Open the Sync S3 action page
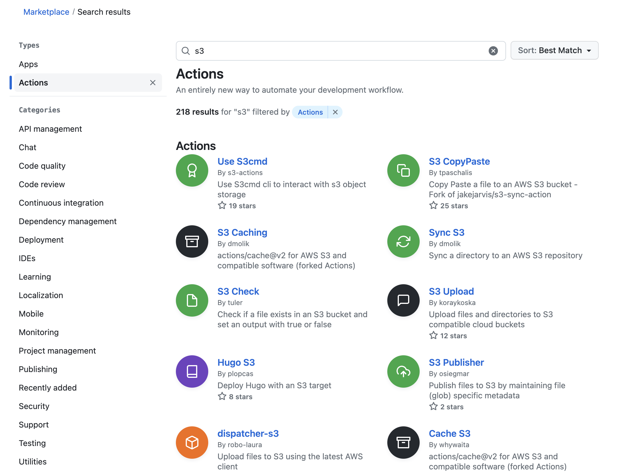Viewport: 625px width, 472px height. 447,232
